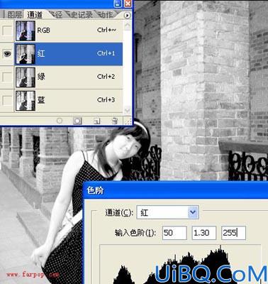Switch to the 历史记录 tab
The height and width of the screenshot is (284, 268).
(x=79, y=15)
